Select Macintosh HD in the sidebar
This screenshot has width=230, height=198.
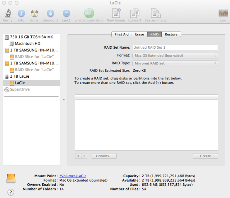(27, 43)
